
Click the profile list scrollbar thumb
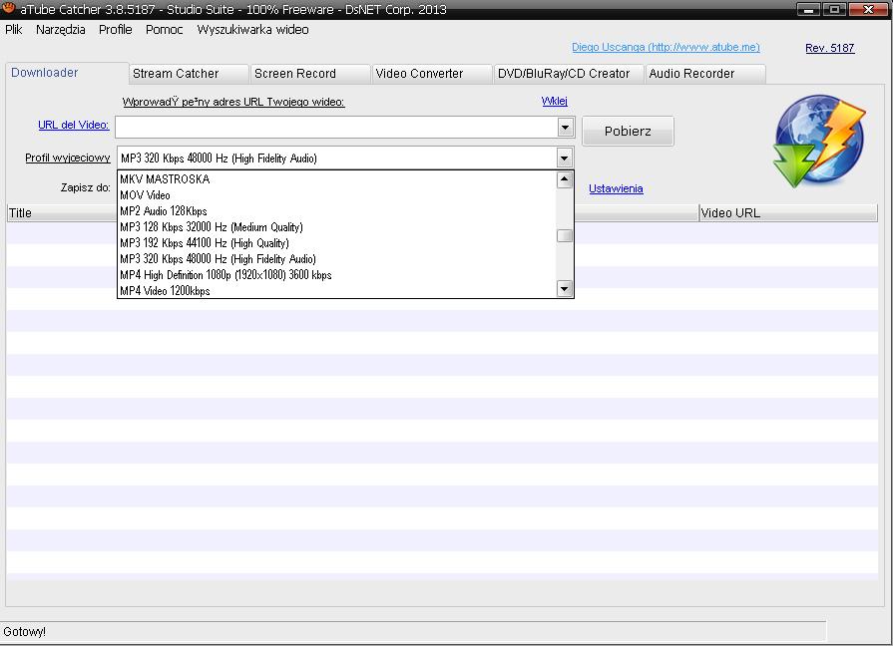click(x=565, y=235)
